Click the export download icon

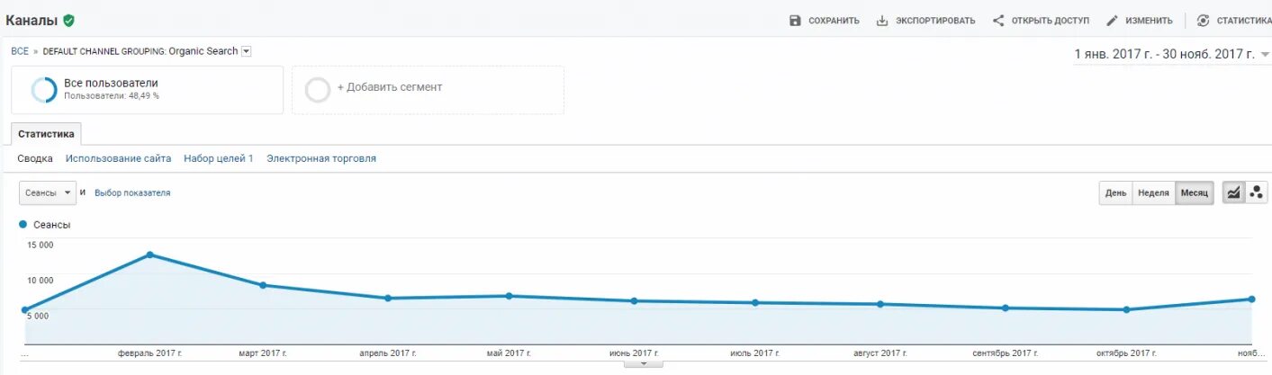(x=882, y=21)
